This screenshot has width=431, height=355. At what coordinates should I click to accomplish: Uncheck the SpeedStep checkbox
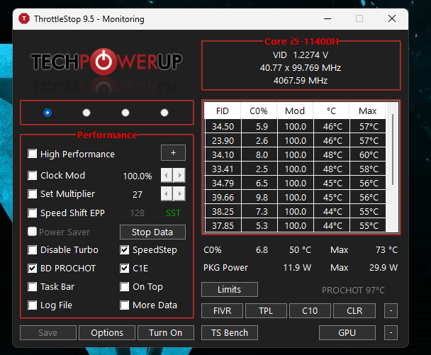tap(124, 249)
